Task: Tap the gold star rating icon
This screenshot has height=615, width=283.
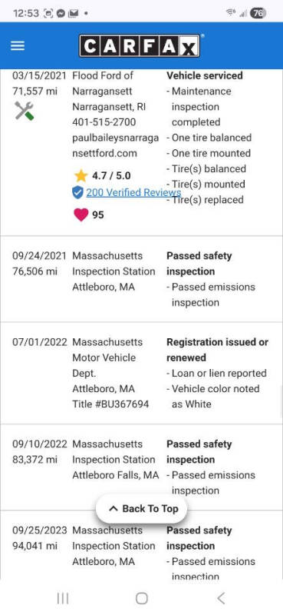Action: pyautogui.click(x=81, y=176)
